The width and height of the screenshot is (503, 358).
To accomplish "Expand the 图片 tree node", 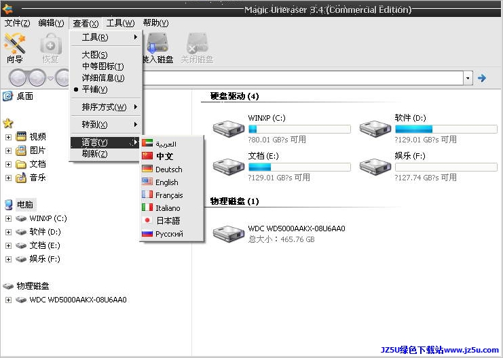I will (x=8, y=151).
